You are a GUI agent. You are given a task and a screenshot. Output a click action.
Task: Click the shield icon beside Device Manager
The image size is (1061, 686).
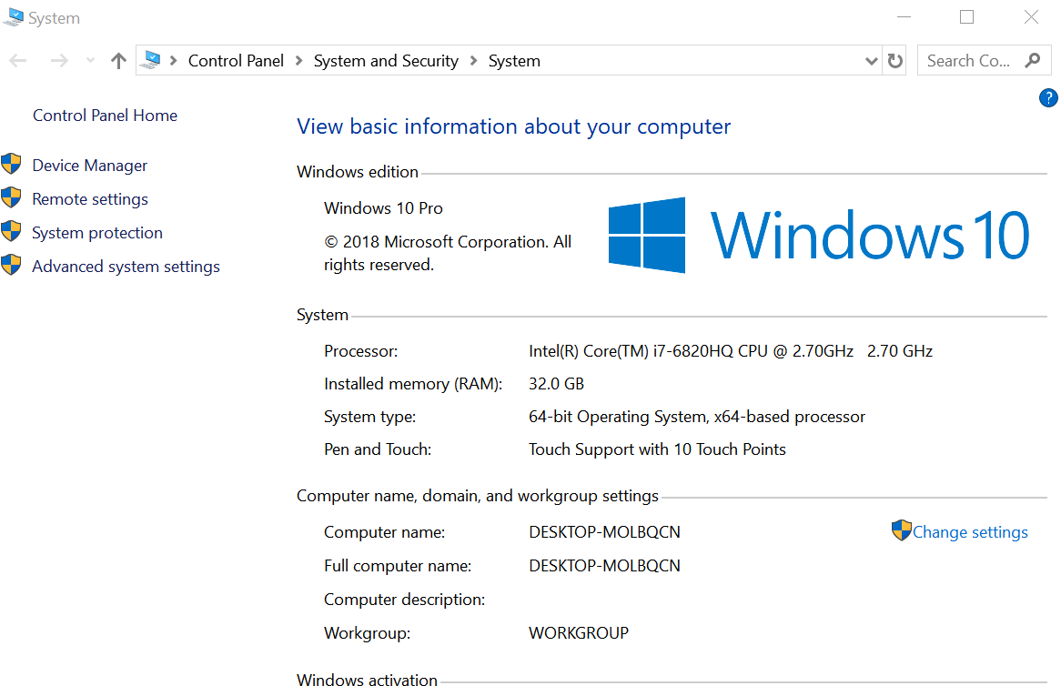pyautogui.click(x=11, y=164)
